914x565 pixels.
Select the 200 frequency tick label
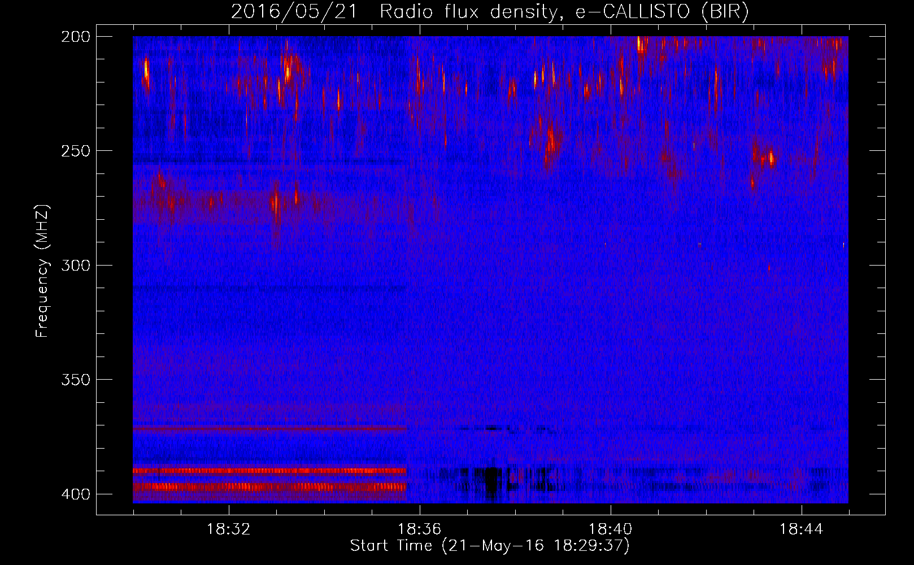point(76,37)
